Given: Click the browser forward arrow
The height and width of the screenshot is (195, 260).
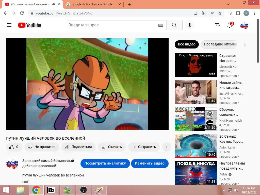Looking at the screenshot, I should click(14, 13).
